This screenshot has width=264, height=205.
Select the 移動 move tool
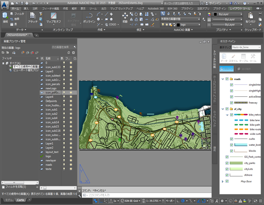tap(125, 16)
